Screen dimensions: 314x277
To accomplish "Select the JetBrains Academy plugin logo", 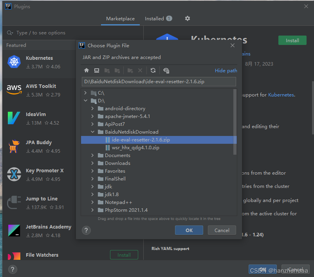I will coord(14,231).
